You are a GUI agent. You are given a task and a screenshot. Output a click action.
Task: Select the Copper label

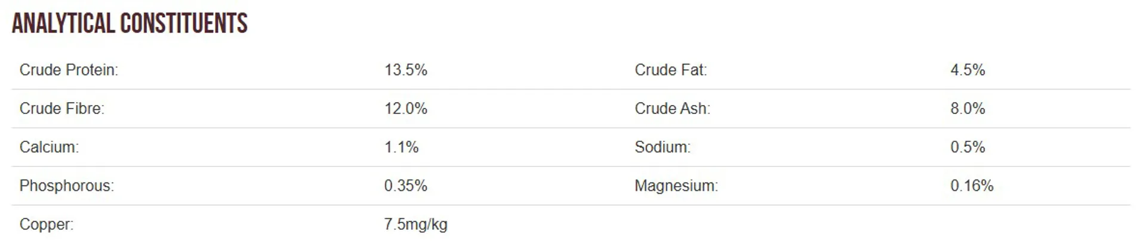[47, 224]
